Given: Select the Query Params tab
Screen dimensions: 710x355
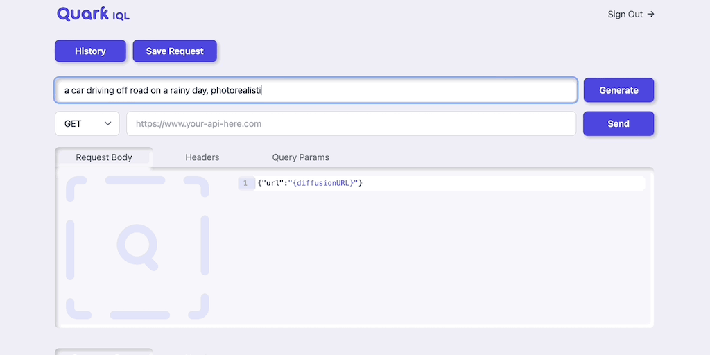Looking at the screenshot, I should point(300,157).
